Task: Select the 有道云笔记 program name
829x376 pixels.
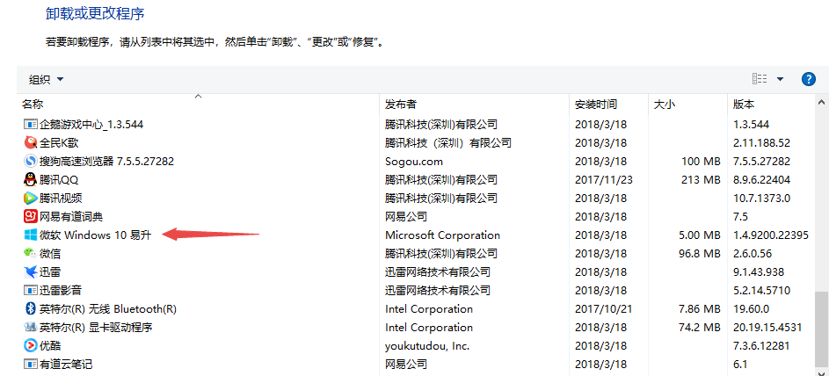Action: click(x=66, y=364)
